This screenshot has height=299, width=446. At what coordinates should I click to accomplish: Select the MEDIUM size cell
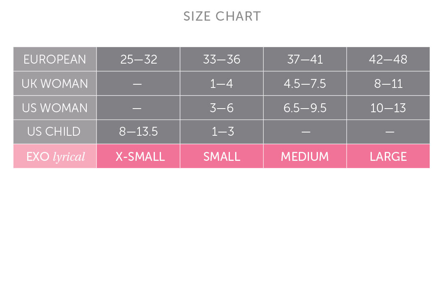[x=305, y=156]
